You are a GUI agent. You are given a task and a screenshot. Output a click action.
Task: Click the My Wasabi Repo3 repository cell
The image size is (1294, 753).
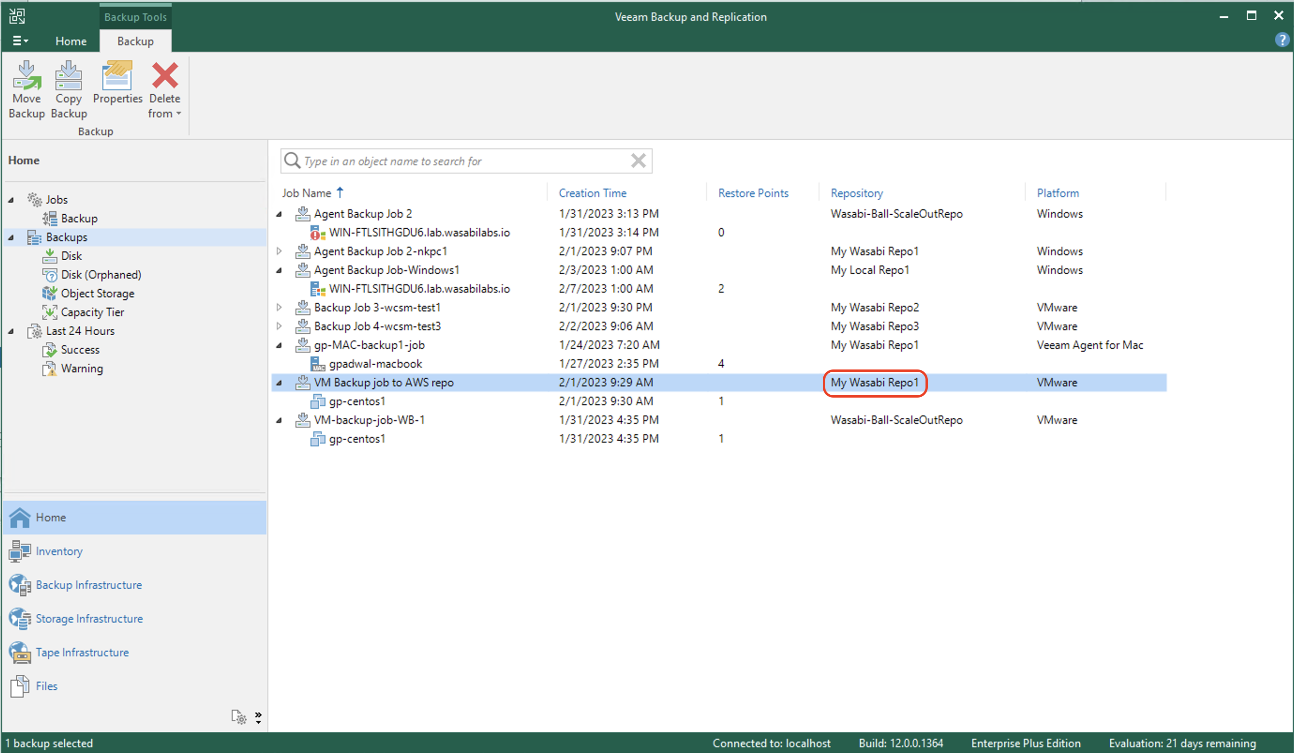[874, 326]
